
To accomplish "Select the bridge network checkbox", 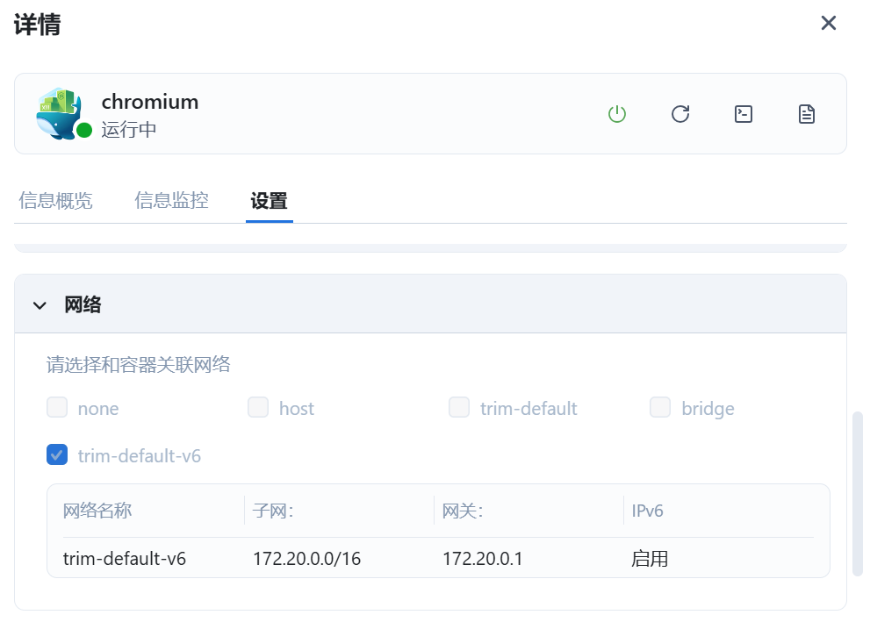I will [660, 408].
